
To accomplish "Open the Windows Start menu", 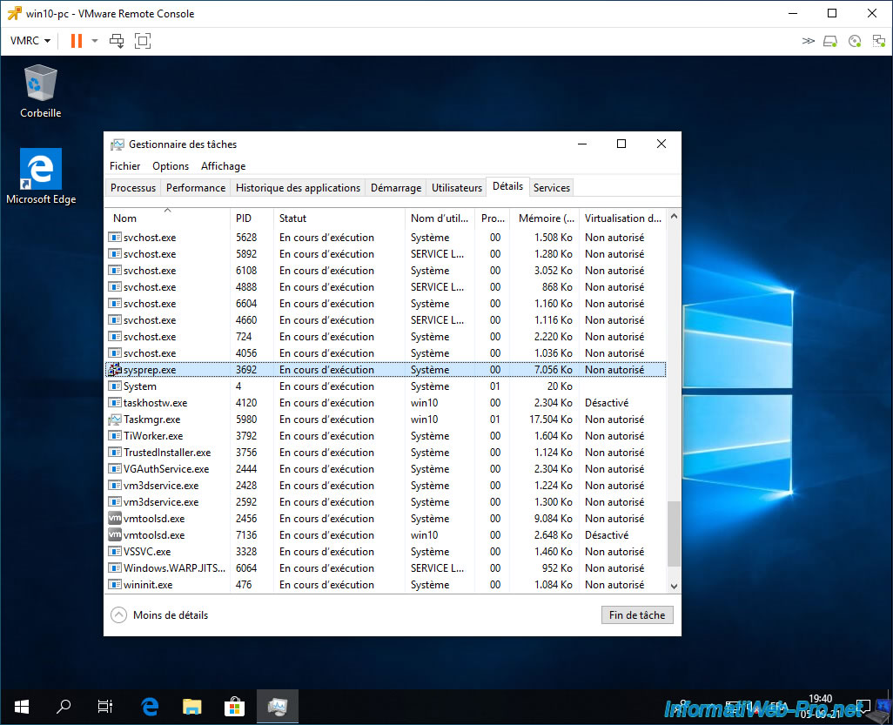I will [x=22, y=707].
